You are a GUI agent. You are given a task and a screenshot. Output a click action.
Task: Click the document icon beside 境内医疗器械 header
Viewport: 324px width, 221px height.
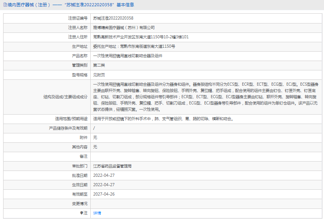(5, 5)
